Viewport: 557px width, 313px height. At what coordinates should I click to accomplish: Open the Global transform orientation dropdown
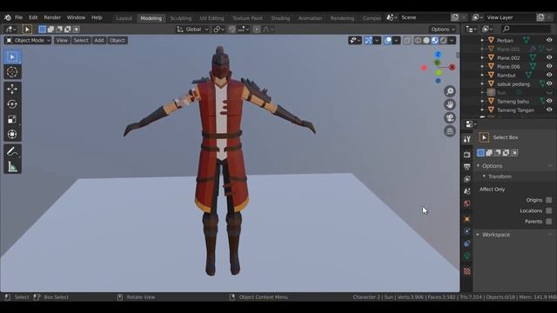192,30
